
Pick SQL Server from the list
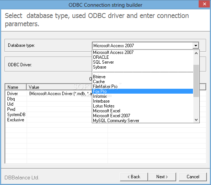(x=143, y=62)
